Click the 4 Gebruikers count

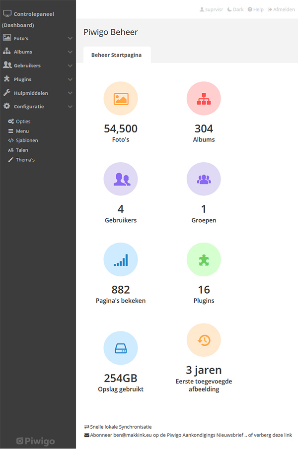(121, 209)
